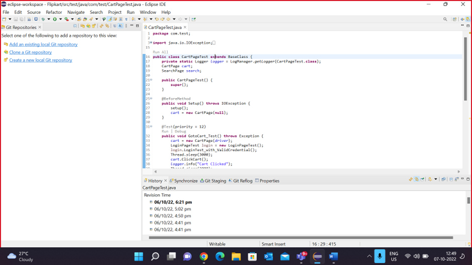The height and width of the screenshot is (265, 472).
Task: Select revision 06/10/22, 5:02 pm
Action: click(x=173, y=209)
